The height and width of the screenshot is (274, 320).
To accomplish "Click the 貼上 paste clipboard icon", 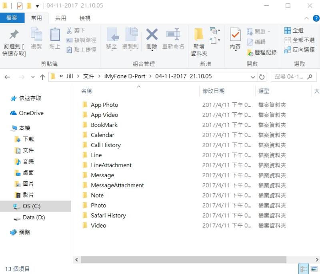I will [55, 34].
